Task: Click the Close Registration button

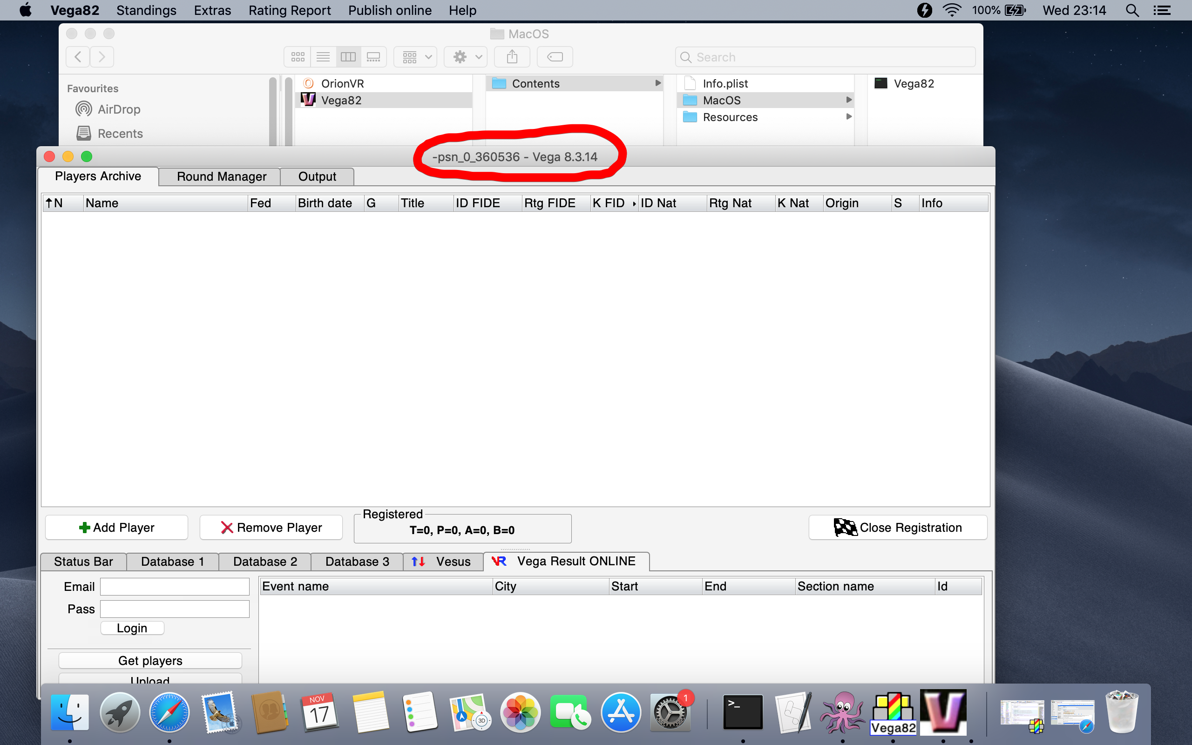Action: [x=897, y=527]
